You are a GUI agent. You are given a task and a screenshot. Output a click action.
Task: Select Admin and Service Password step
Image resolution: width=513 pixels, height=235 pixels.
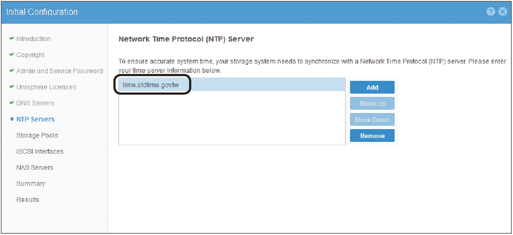click(x=59, y=71)
